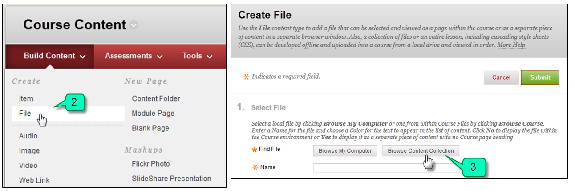Viewport: 575px width, 191px height.
Task: Select Module Page under New Page
Action: tap(153, 114)
